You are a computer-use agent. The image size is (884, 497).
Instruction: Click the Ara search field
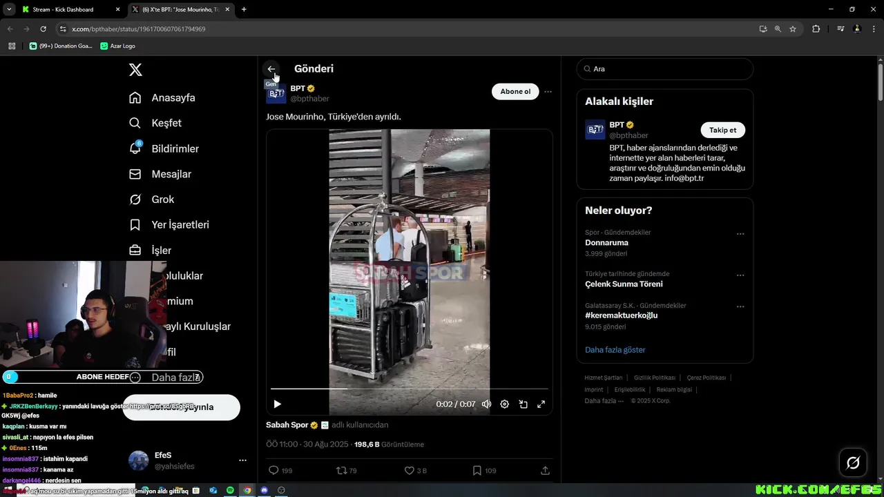pyautogui.click(x=664, y=69)
